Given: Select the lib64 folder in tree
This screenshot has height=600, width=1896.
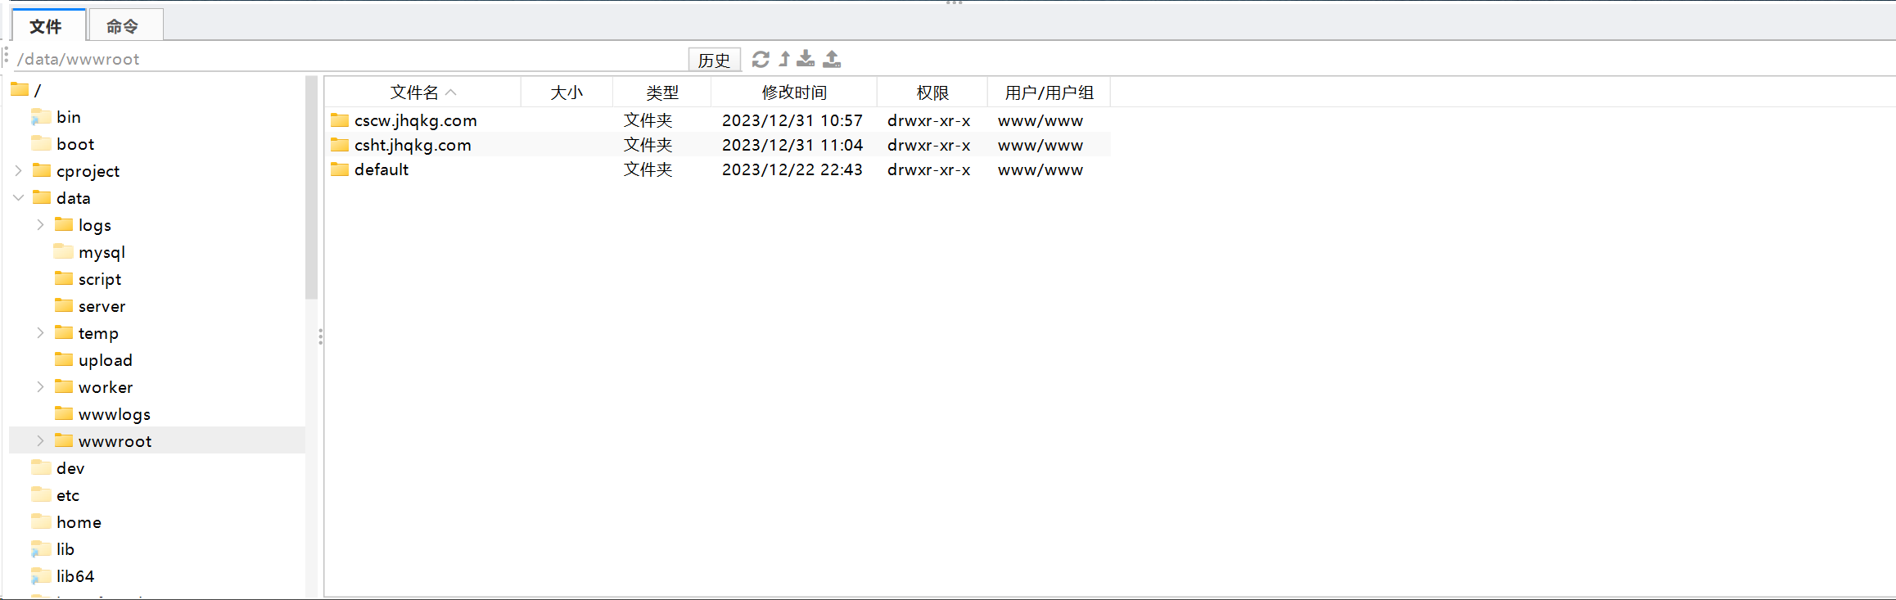Looking at the screenshot, I should (62, 576).
